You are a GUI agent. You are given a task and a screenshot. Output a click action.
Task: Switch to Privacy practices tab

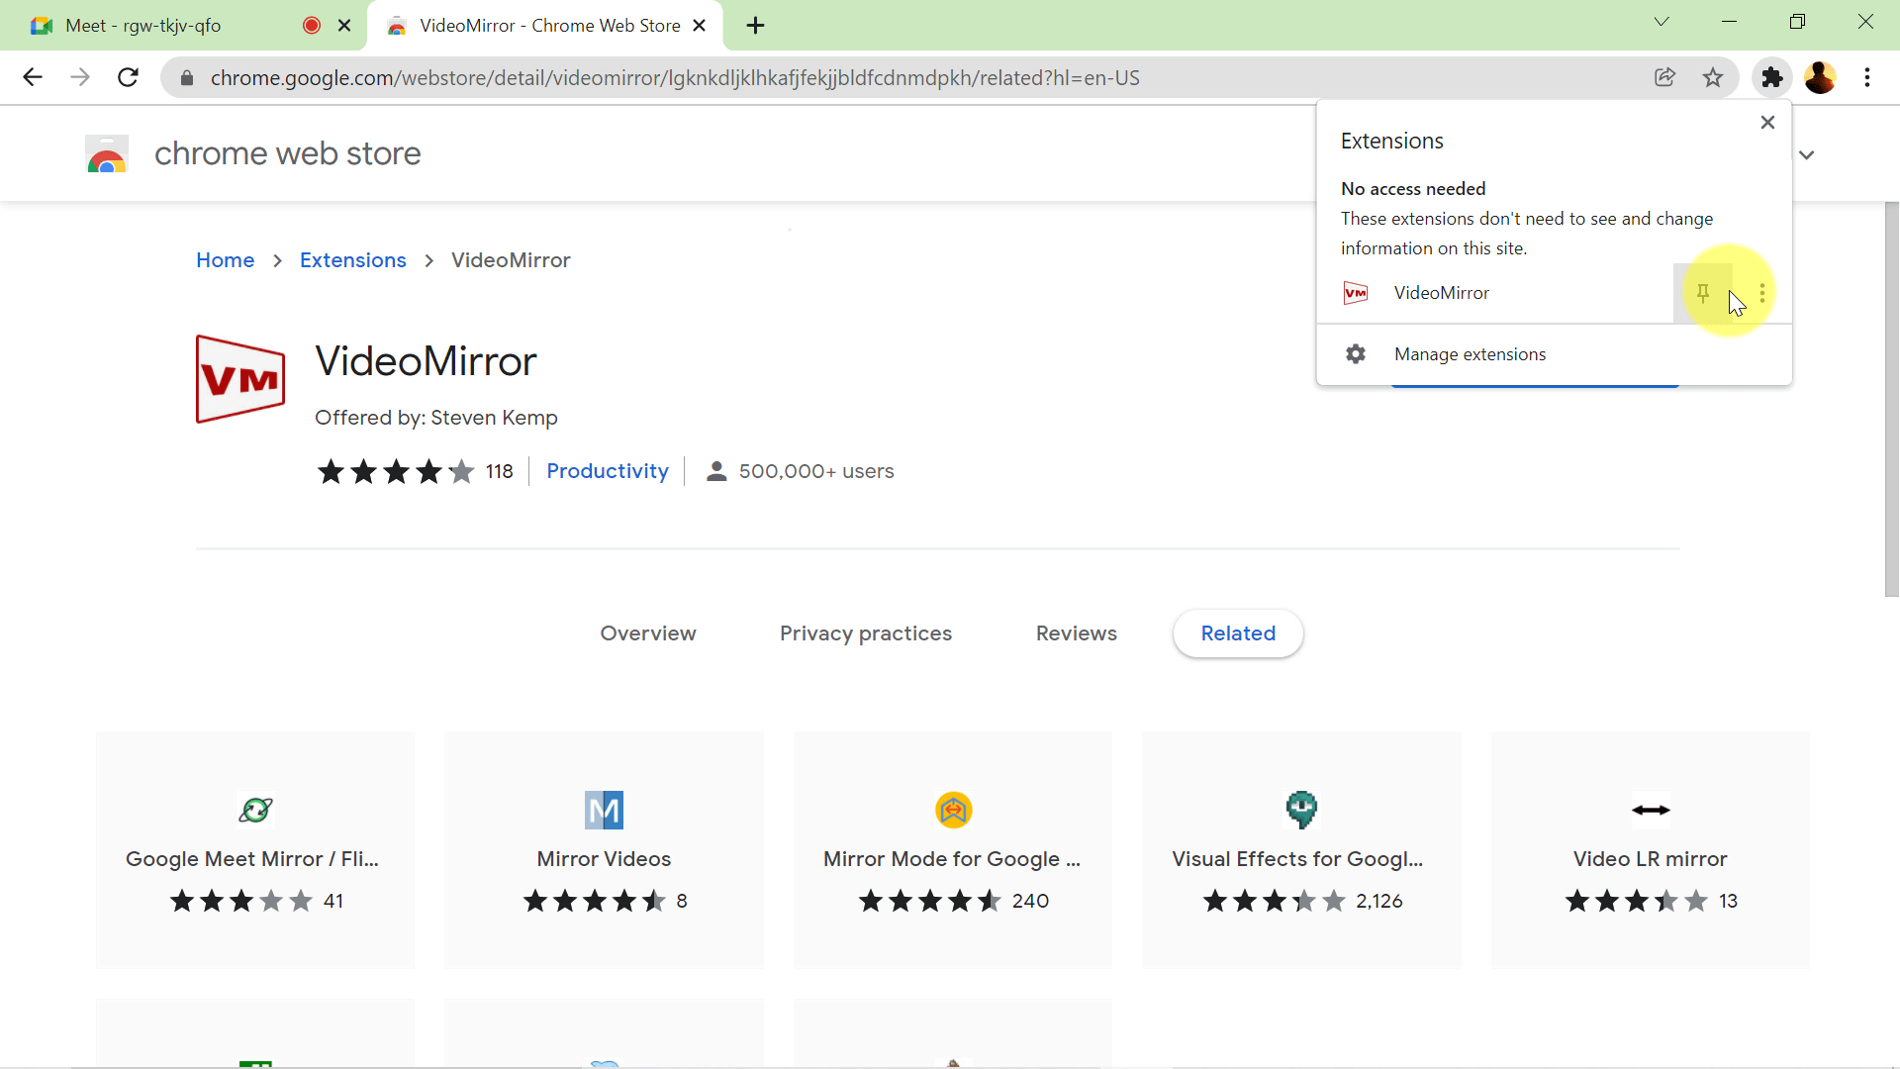click(x=866, y=633)
